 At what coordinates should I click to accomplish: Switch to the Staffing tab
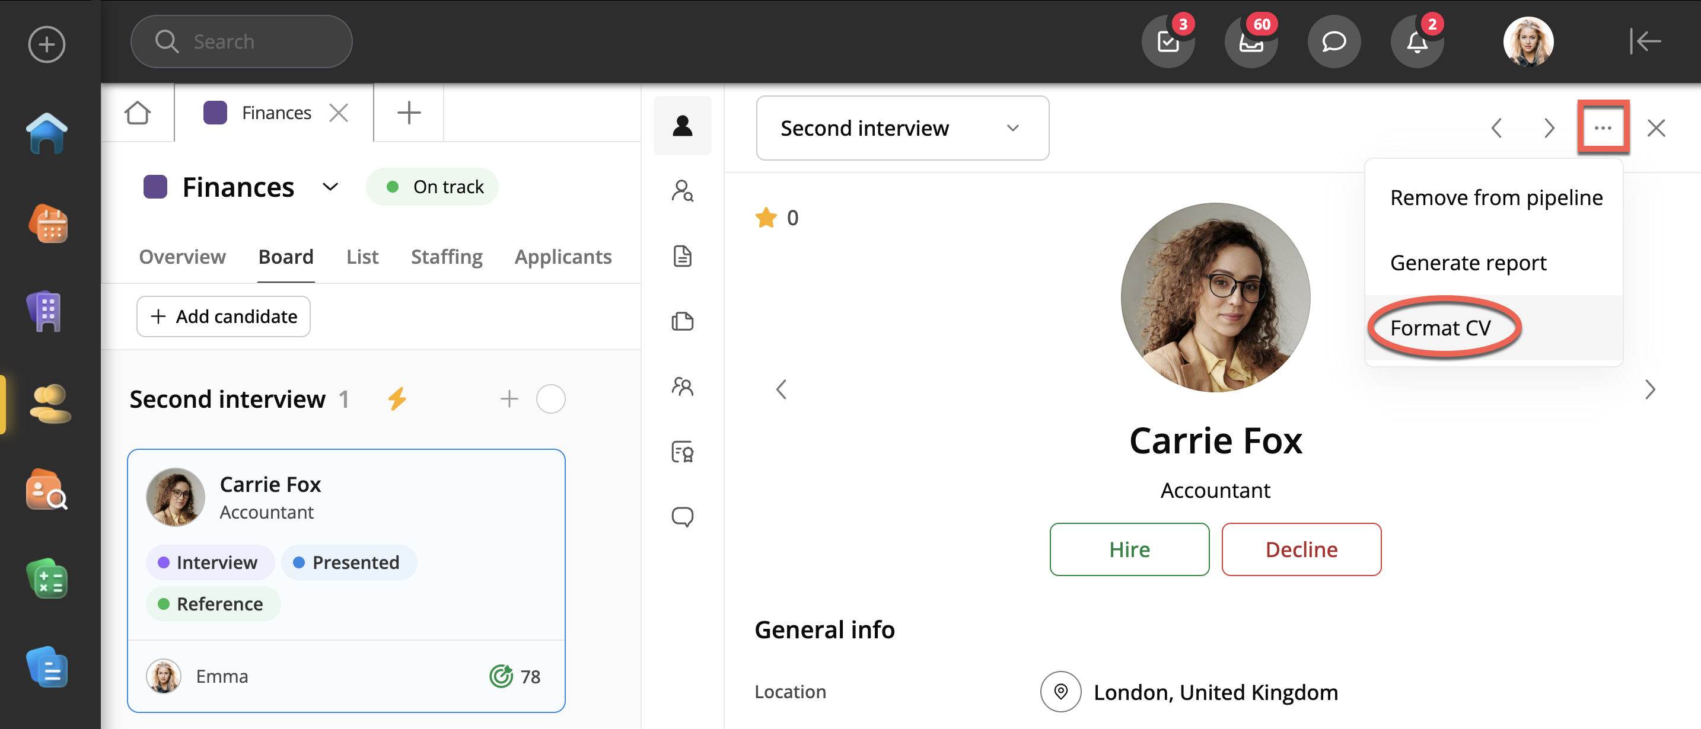coord(447,257)
